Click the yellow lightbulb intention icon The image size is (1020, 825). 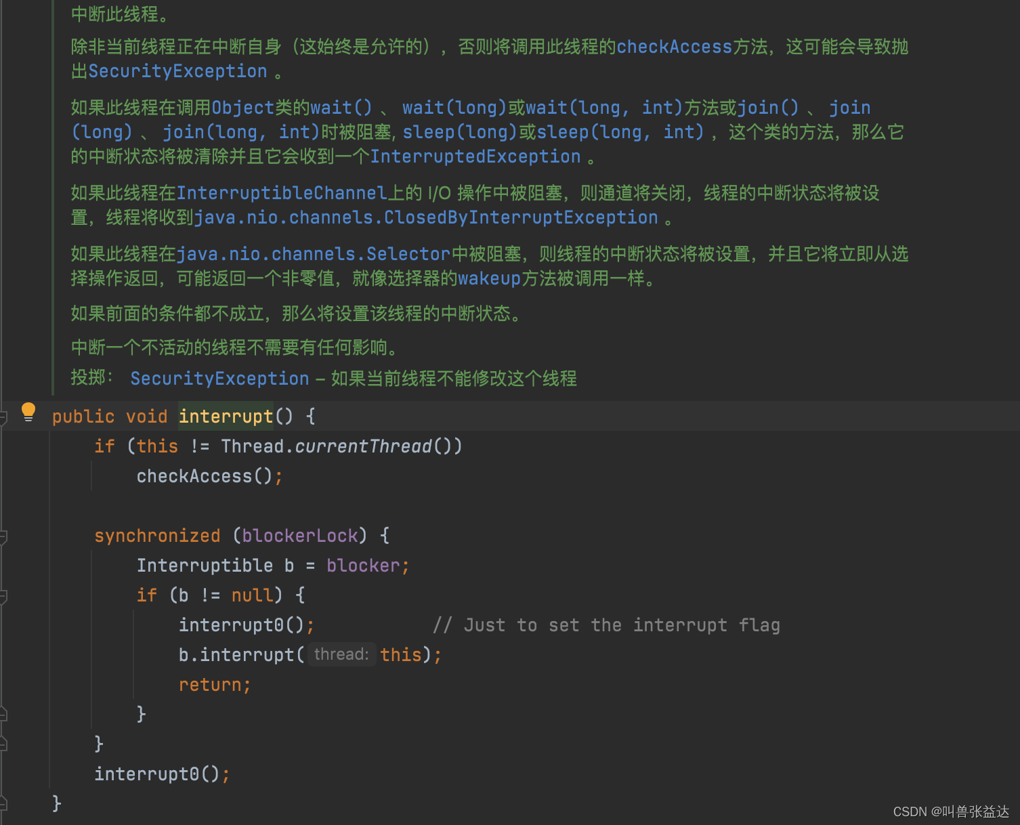[28, 412]
